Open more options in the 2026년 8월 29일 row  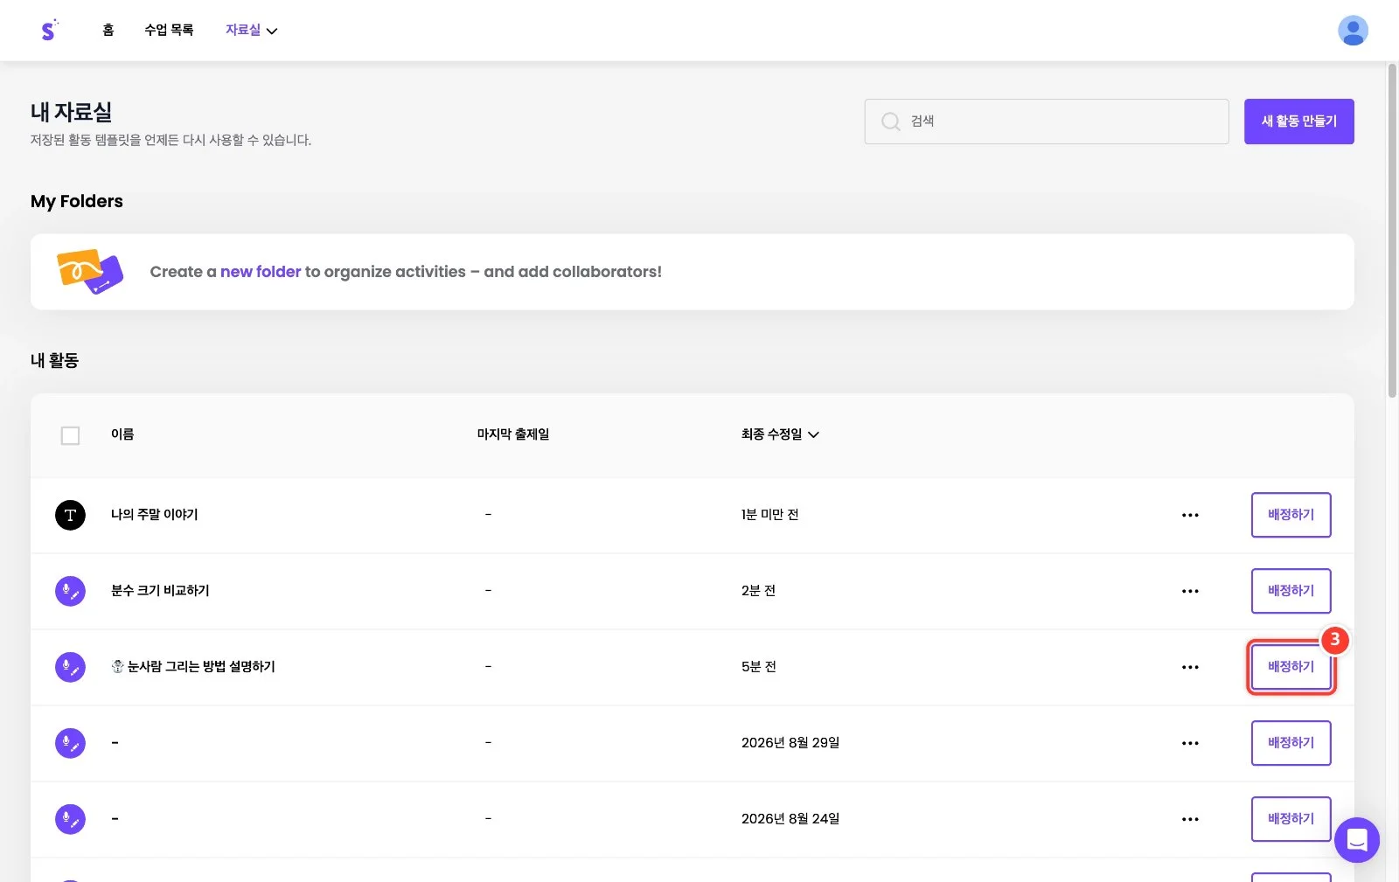(x=1190, y=743)
